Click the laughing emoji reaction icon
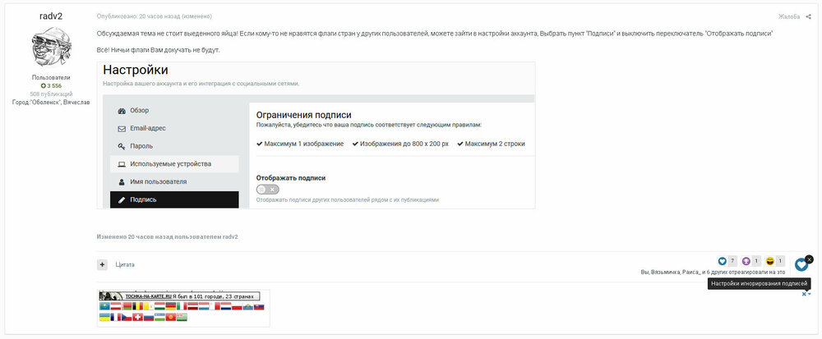The width and height of the screenshot is (822, 339). point(770,261)
